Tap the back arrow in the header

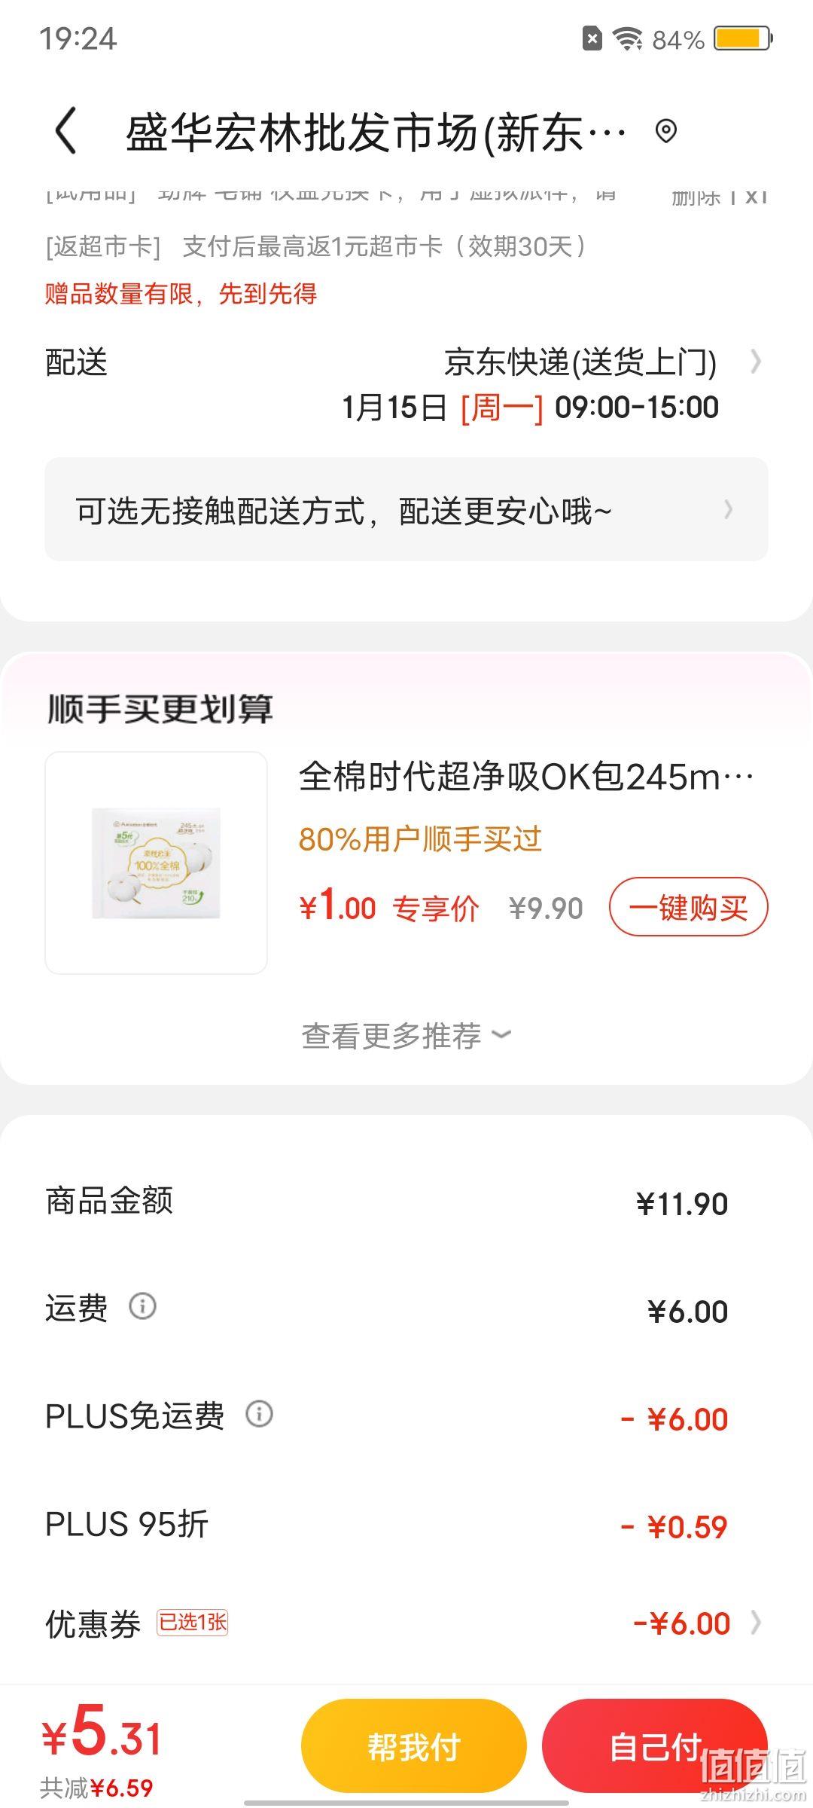pyautogui.click(x=66, y=131)
